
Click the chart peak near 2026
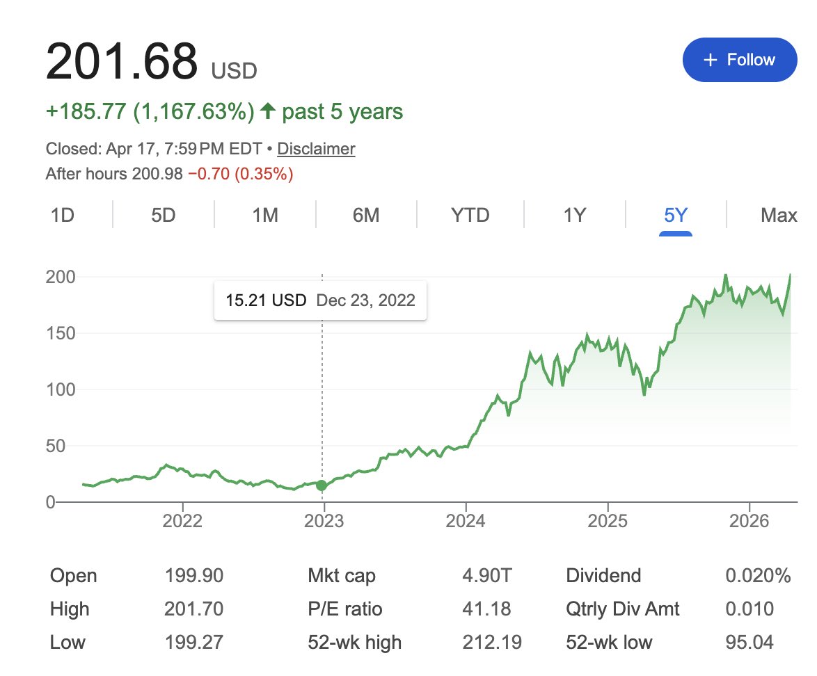click(725, 275)
